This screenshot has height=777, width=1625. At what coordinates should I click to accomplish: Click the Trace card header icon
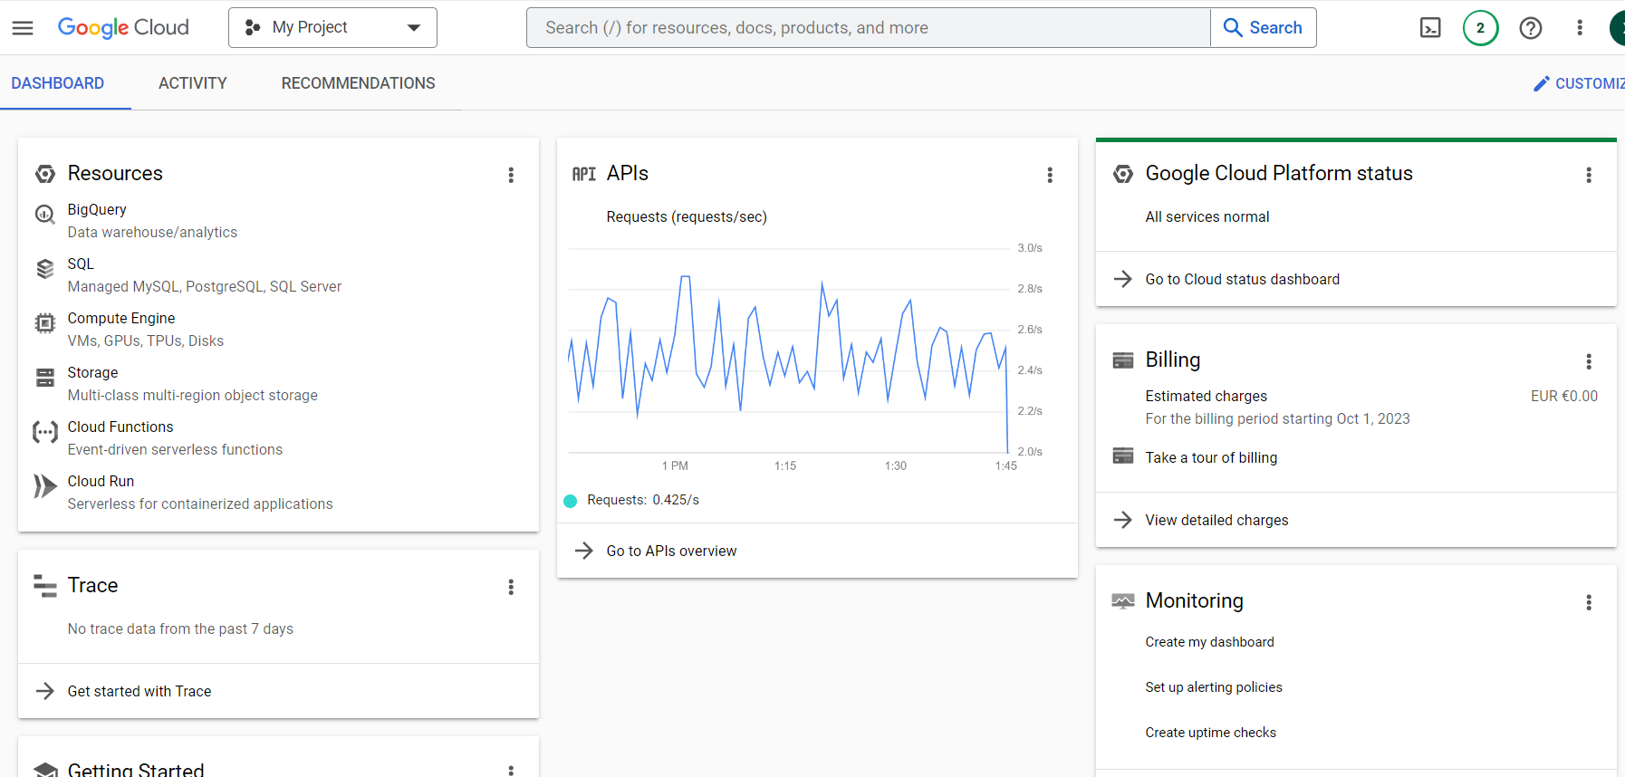pos(44,586)
